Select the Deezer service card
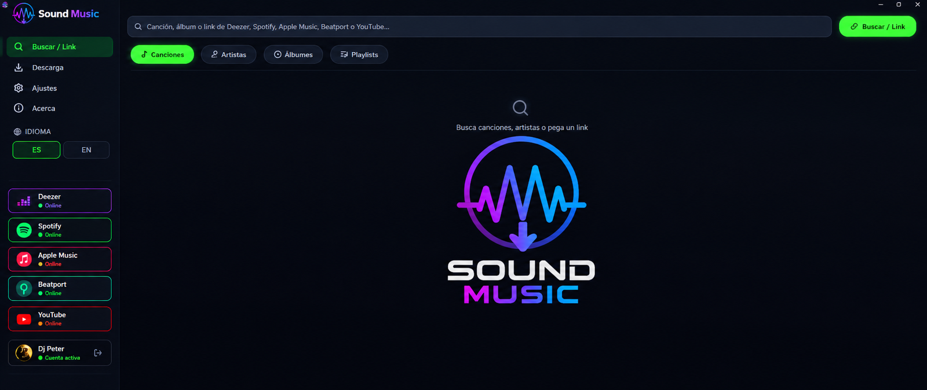This screenshot has height=390, width=927. click(60, 201)
